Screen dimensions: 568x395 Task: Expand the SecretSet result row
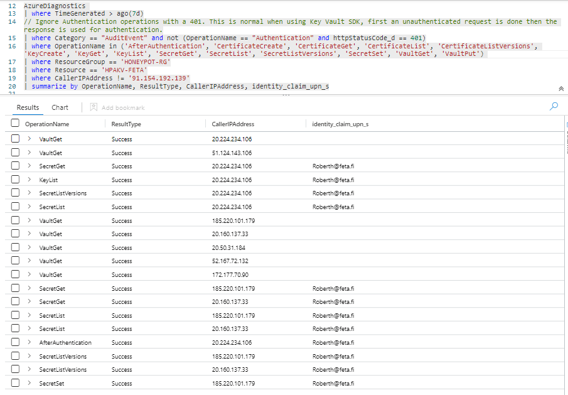pos(29,383)
